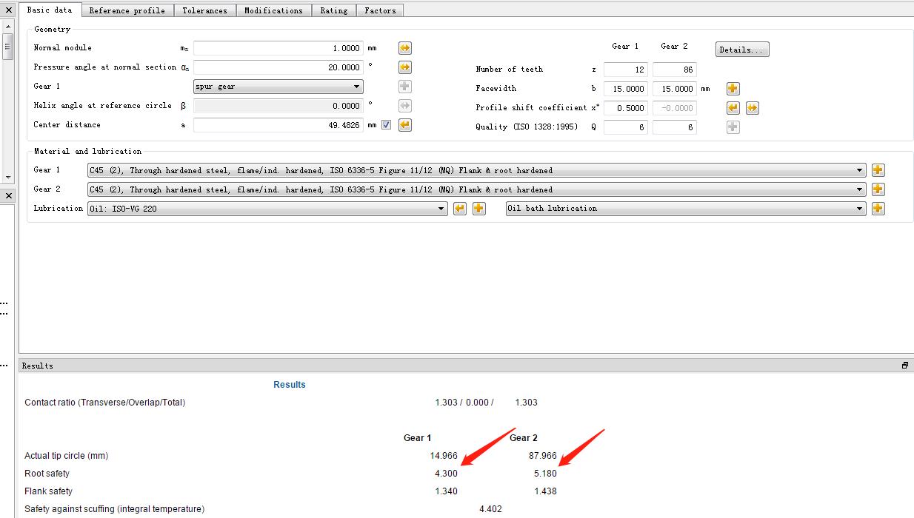Click the Gear 2 tip circle value 87.966
This screenshot has width=914, height=518.
pos(543,456)
